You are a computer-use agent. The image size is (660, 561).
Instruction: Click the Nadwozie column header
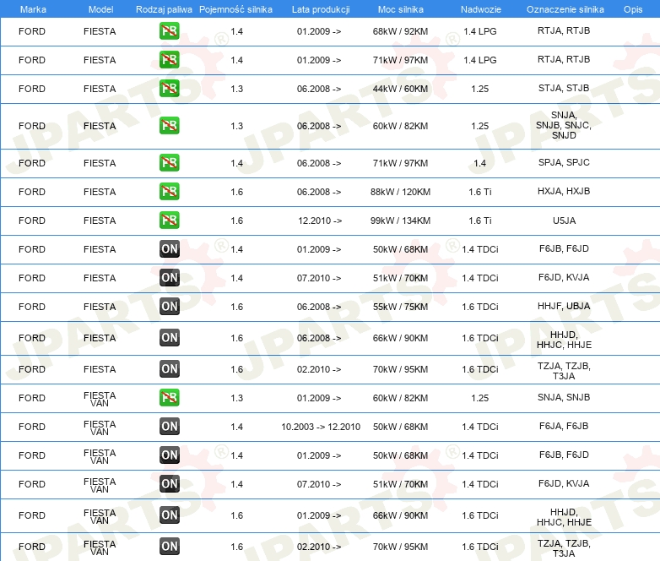(x=481, y=9)
